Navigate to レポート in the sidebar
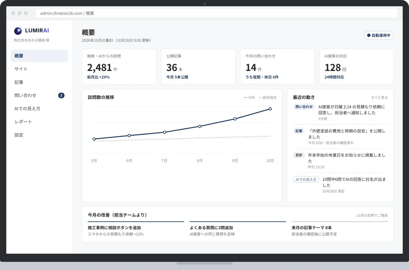Viewport: 409px width, 270px height. [39, 122]
